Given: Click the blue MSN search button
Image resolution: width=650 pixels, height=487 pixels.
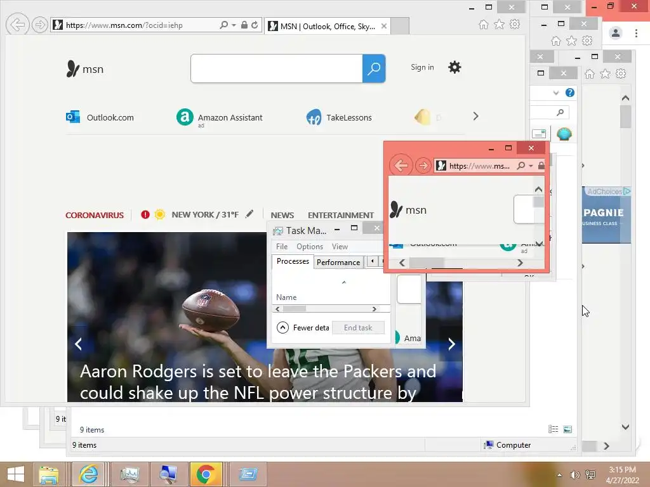Looking at the screenshot, I should 374,68.
